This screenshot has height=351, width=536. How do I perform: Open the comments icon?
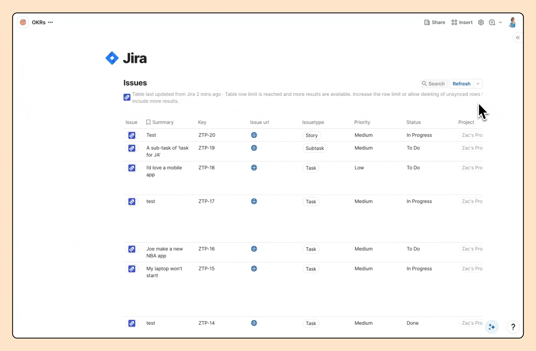tap(492, 22)
